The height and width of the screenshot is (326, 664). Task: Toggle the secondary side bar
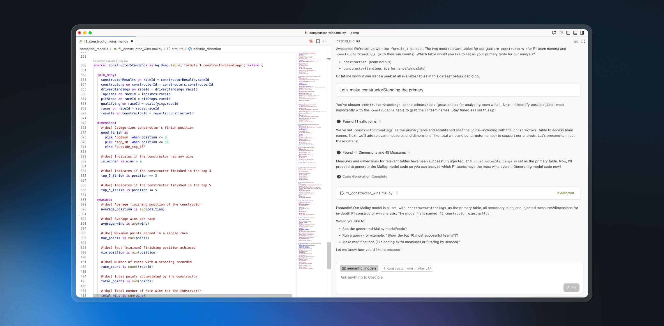click(582, 33)
